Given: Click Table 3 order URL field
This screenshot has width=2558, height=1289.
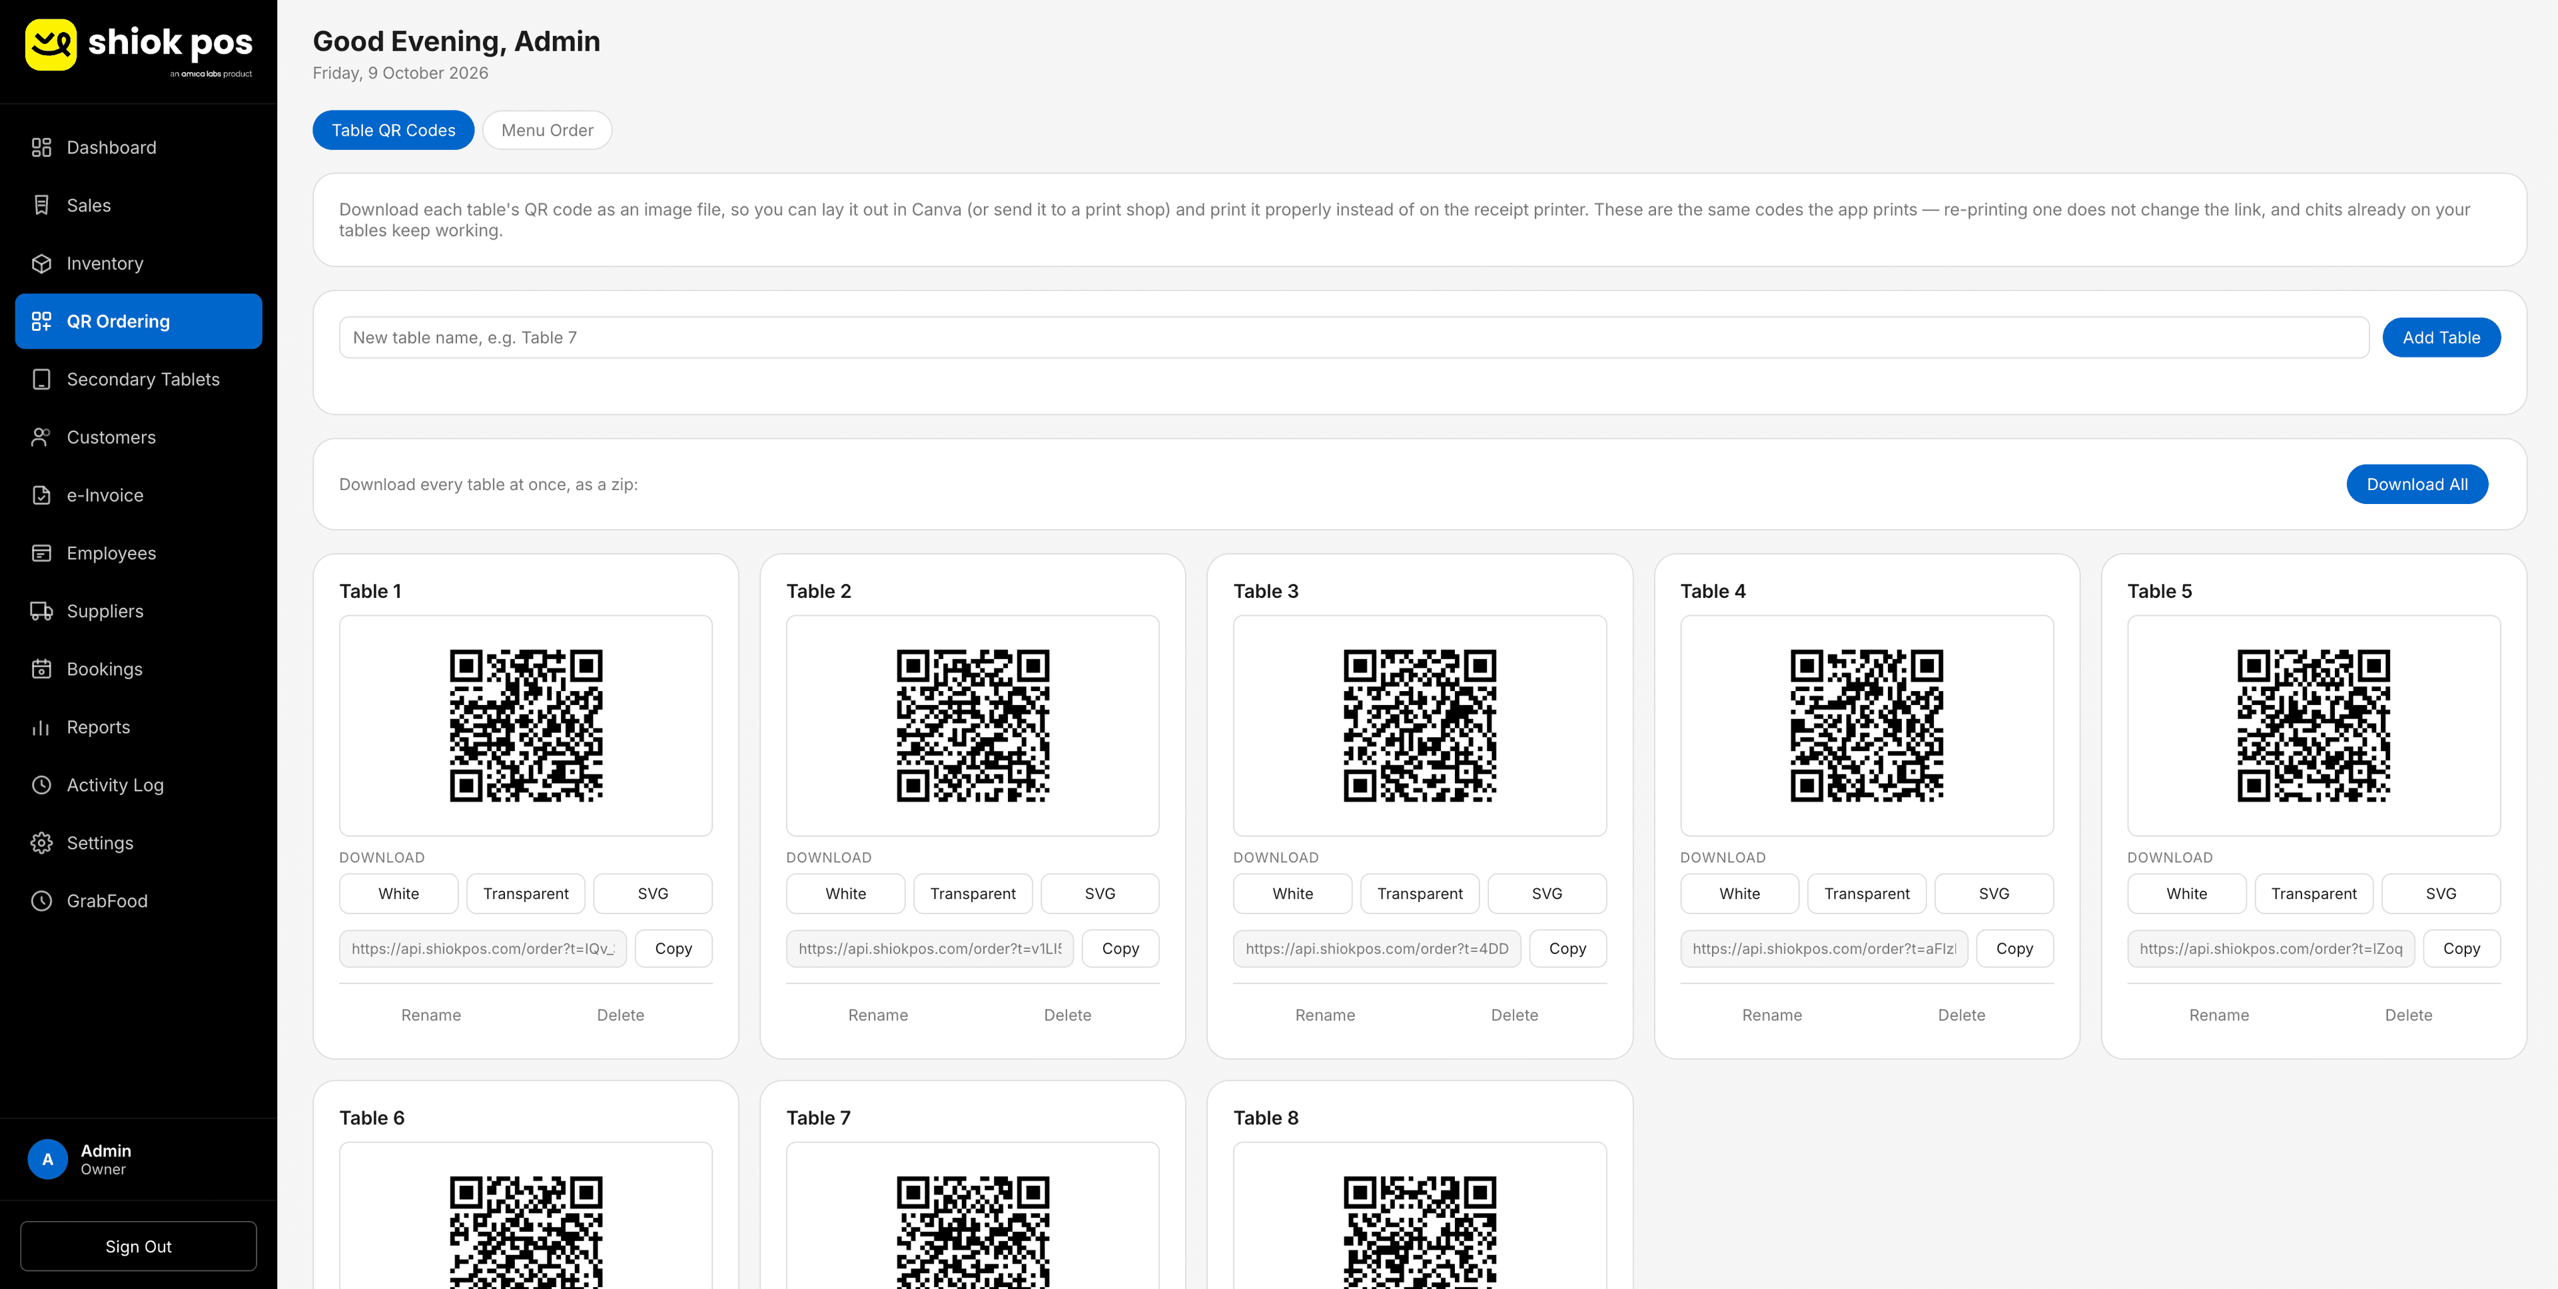Looking at the screenshot, I should pyautogui.click(x=1378, y=949).
